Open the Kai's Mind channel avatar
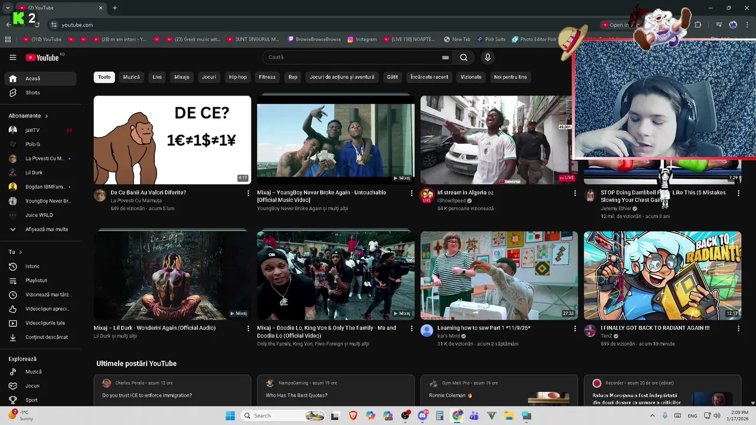The width and height of the screenshot is (756, 425). pyautogui.click(x=426, y=331)
